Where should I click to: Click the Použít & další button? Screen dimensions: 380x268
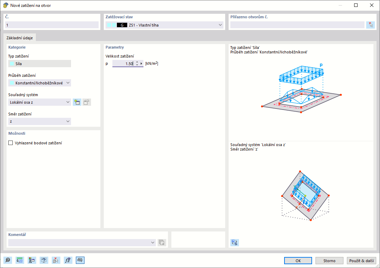pos(362,261)
